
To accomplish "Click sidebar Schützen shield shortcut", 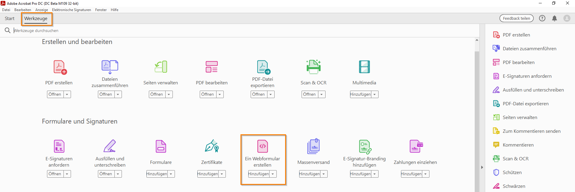I will pos(507,172).
